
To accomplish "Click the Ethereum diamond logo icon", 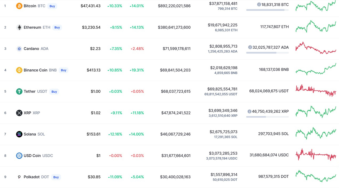I will (x=19, y=27).
